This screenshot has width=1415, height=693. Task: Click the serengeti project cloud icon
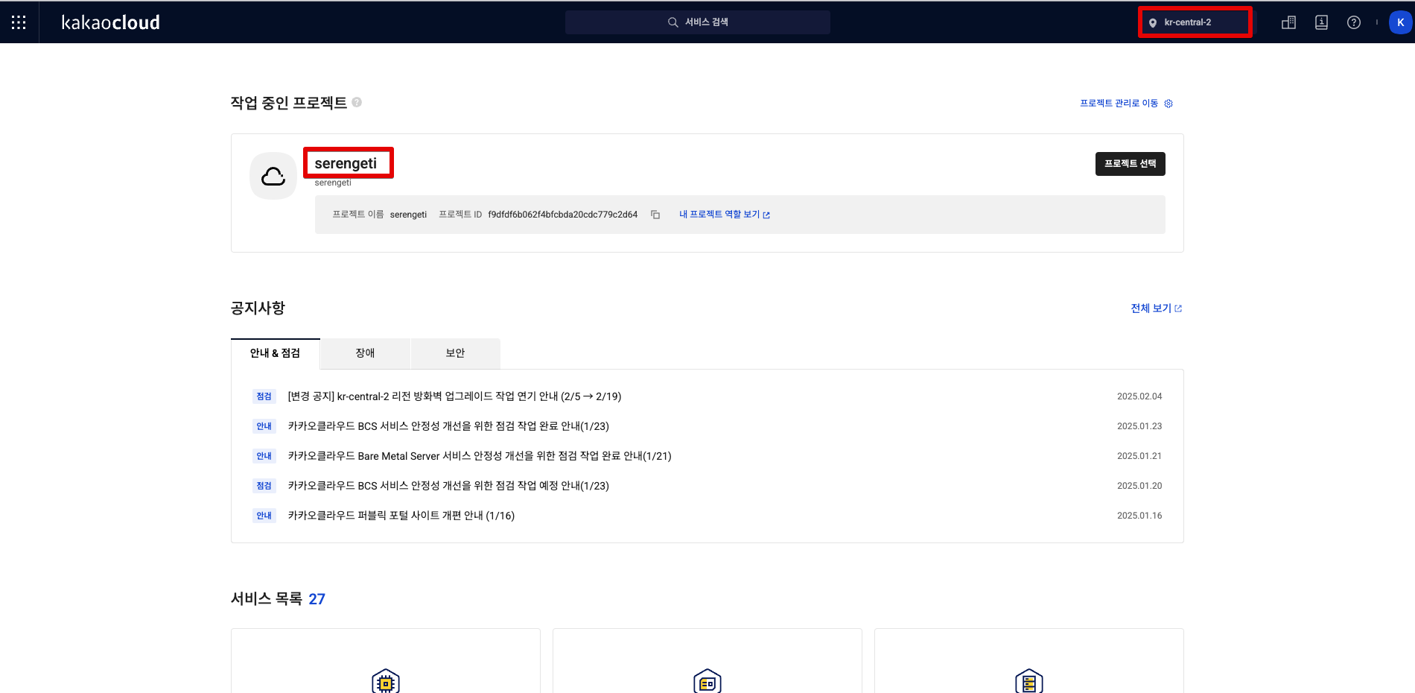(x=273, y=177)
